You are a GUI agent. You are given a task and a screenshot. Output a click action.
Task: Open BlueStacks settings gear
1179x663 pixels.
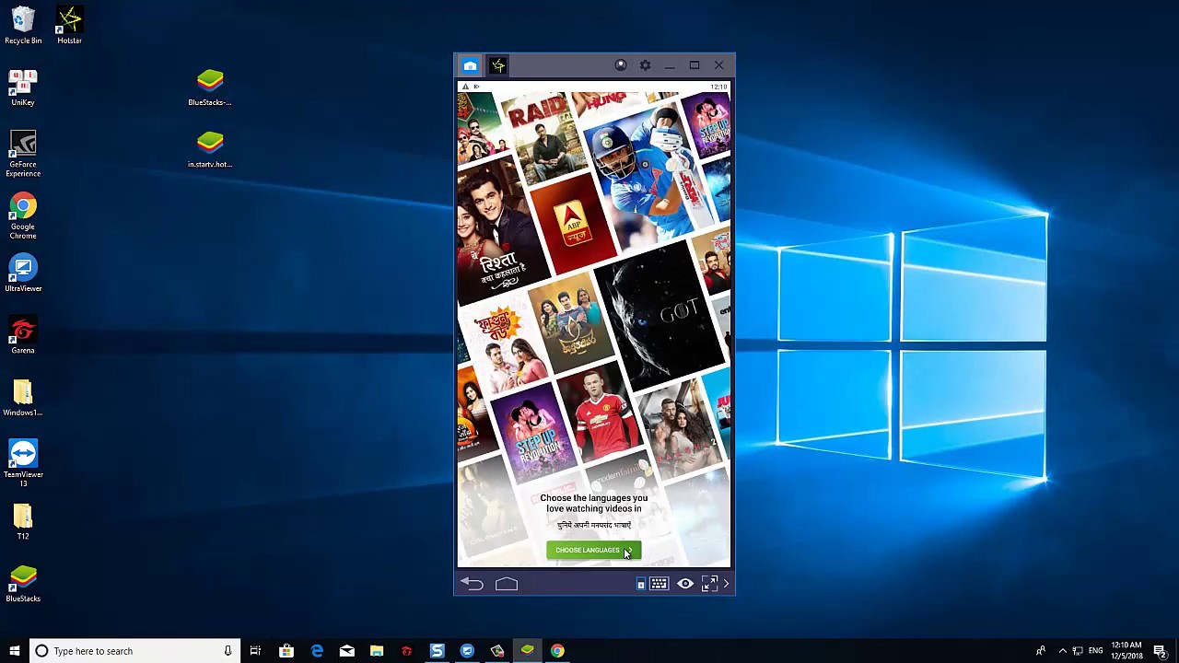[x=645, y=65]
